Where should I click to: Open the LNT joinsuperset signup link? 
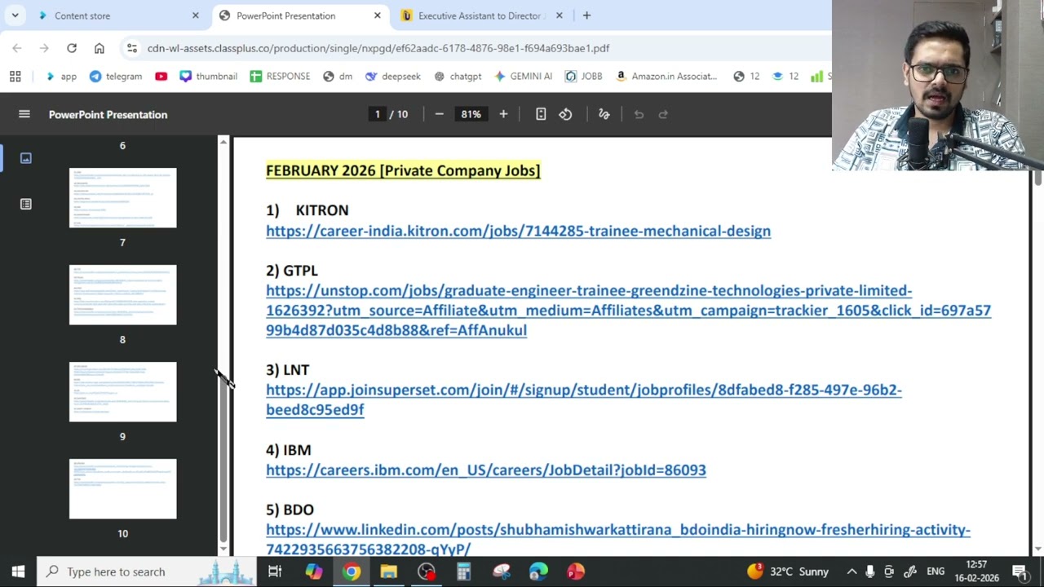click(584, 399)
